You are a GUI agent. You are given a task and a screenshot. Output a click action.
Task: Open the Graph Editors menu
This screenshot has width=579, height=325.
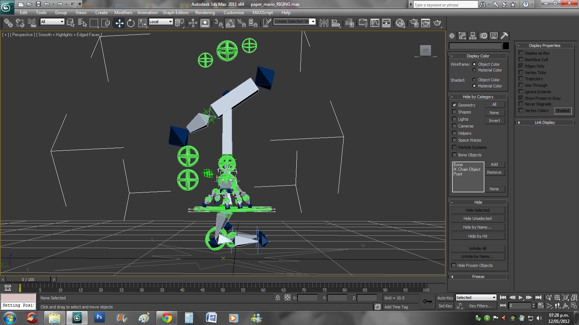[176, 12]
